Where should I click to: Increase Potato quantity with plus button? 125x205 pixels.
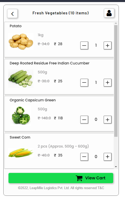[108, 45]
